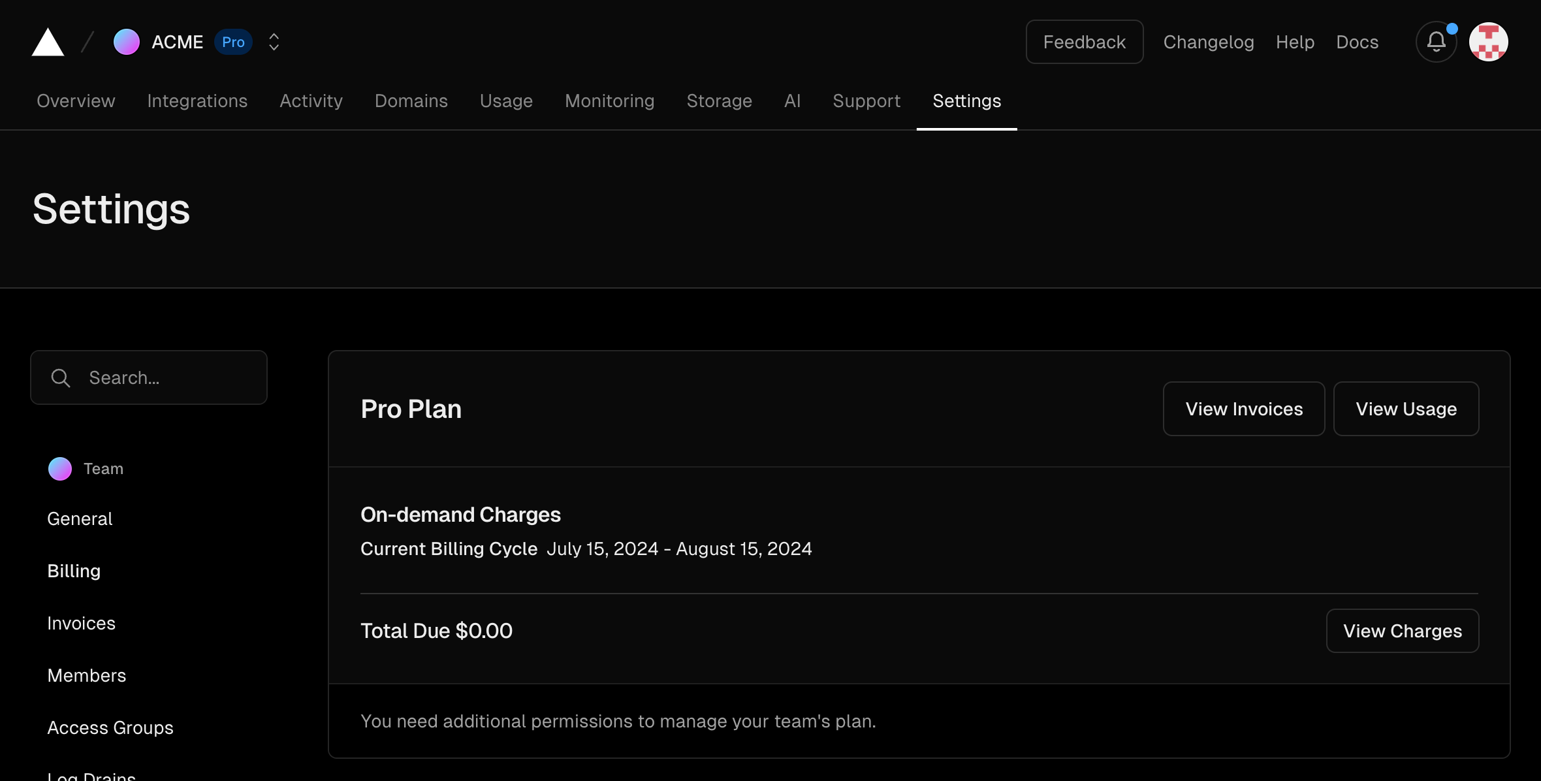Click the Team gradient icon in sidebar

[x=60, y=469]
